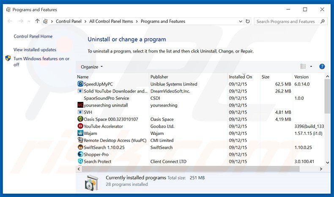Expand the address bar history dropdown
The image size is (334, 197).
point(241,21)
